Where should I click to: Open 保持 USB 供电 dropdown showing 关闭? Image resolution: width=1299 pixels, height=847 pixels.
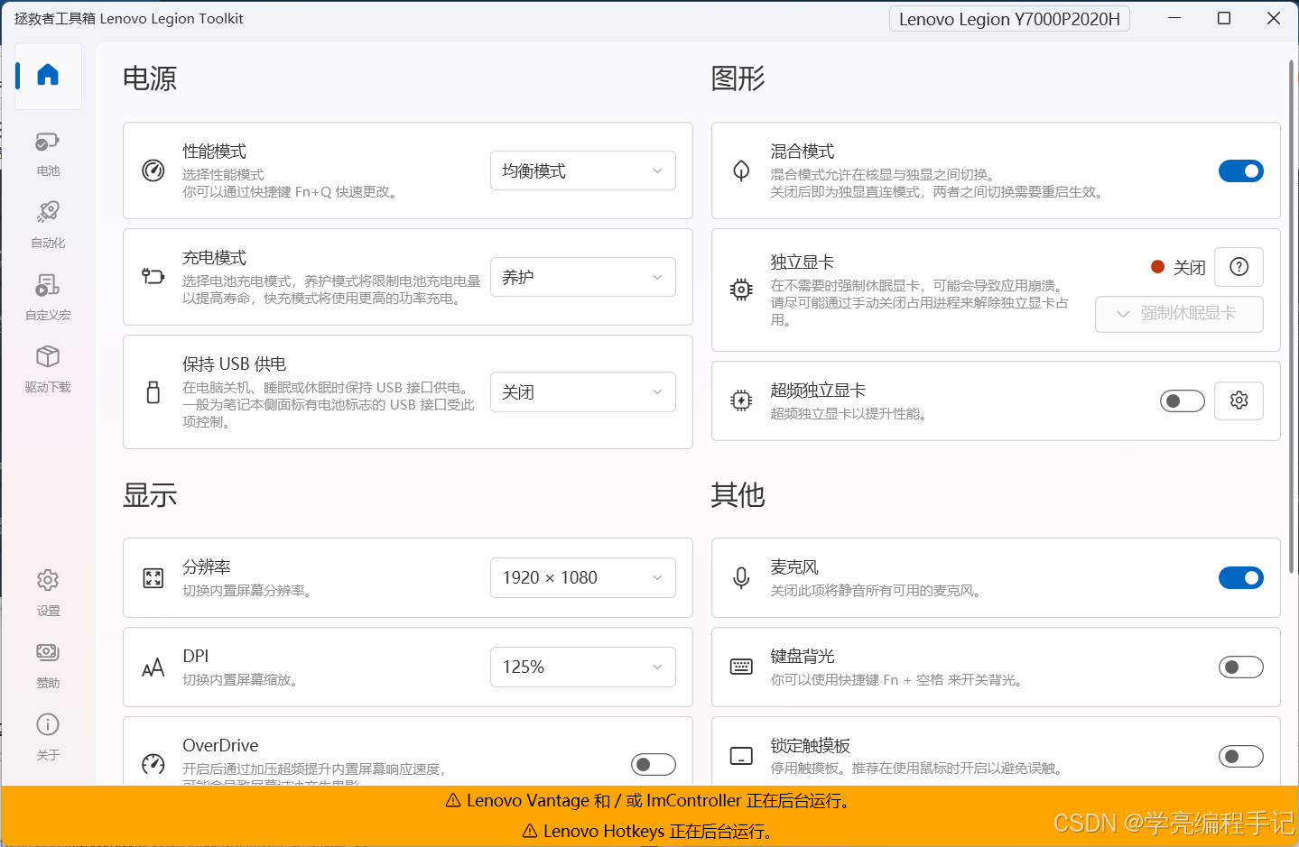[x=583, y=391]
